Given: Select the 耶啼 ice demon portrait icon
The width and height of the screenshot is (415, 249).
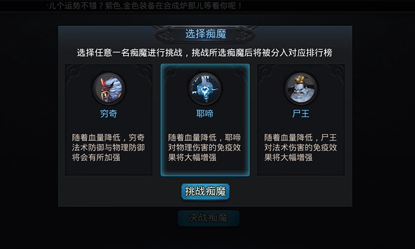Looking at the screenshot, I should (205, 89).
